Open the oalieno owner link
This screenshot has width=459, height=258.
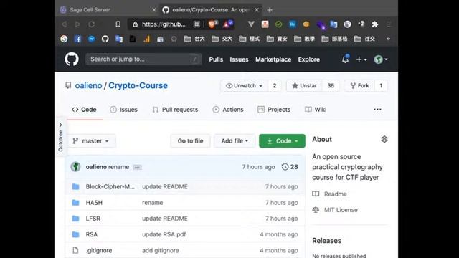(88, 85)
